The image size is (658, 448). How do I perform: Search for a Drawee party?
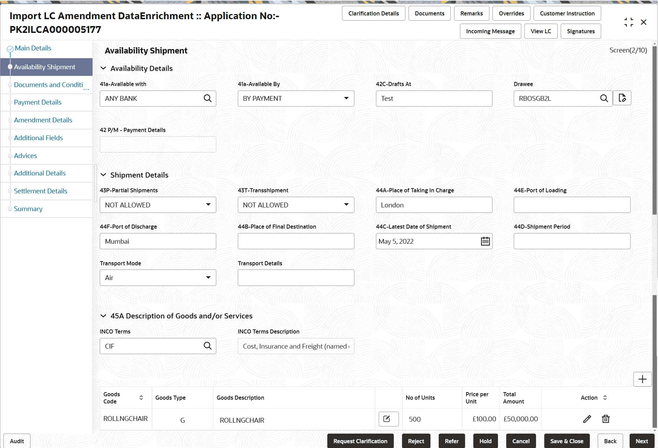click(x=604, y=98)
